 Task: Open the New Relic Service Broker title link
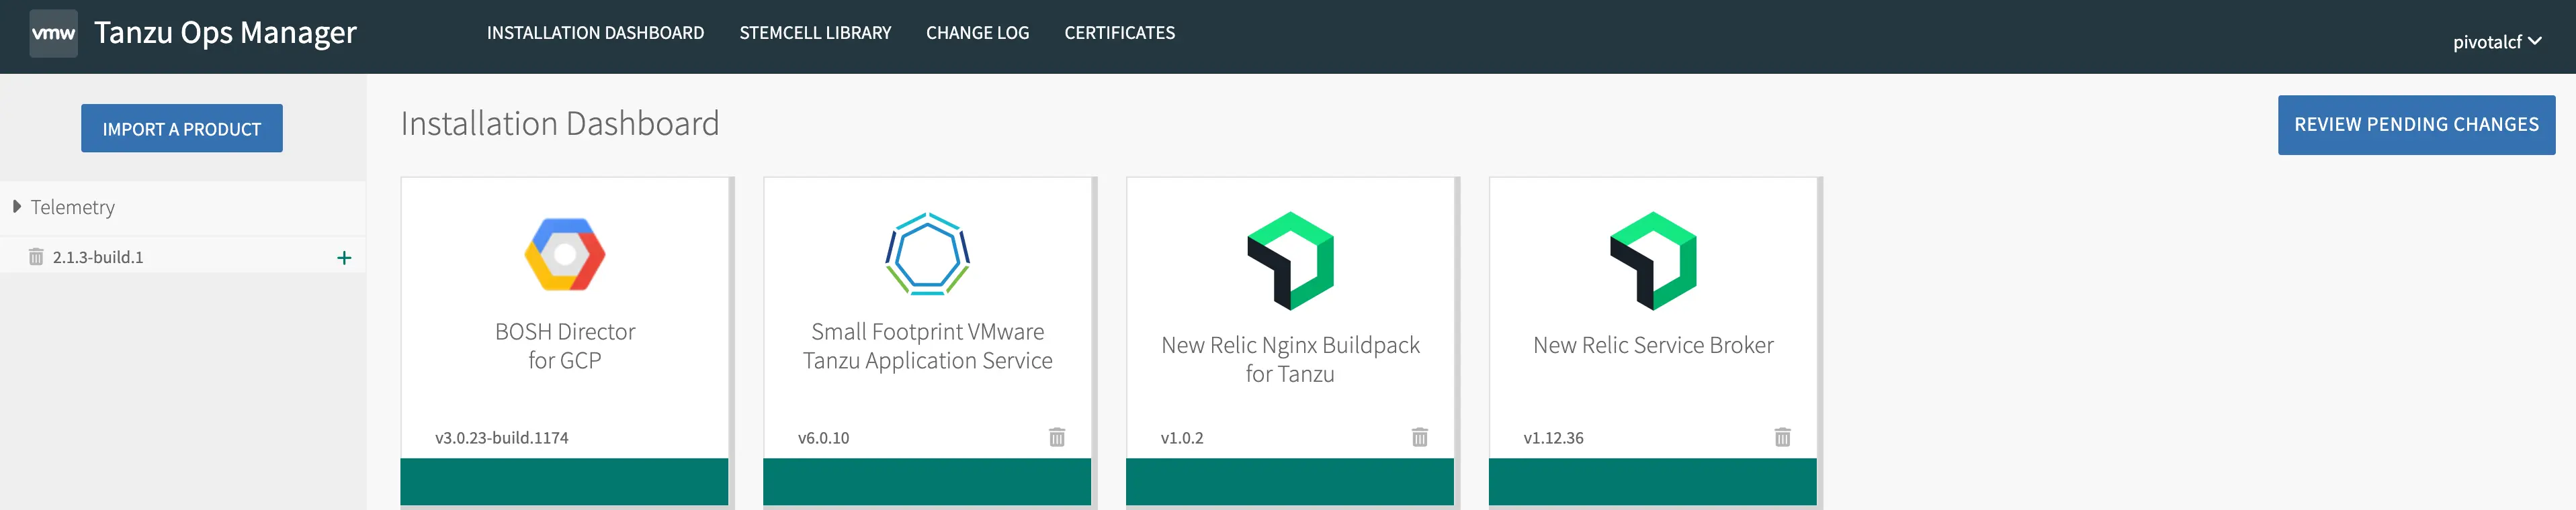1652,346
